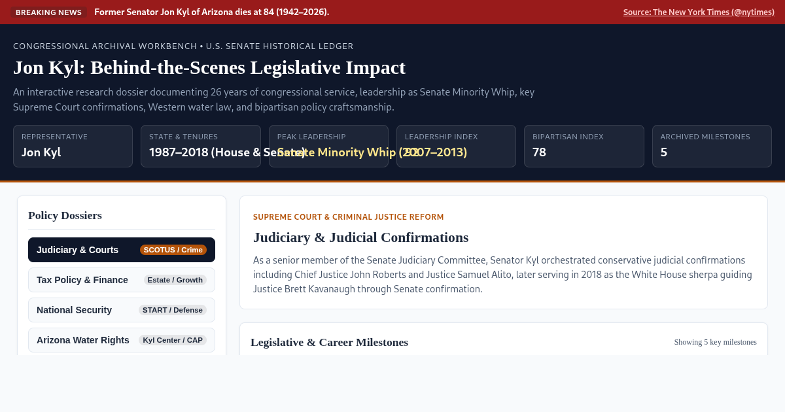Click the breaking news headline about Jon Kyl
The height and width of the screenshot is (412, 785).
[212, 12]
